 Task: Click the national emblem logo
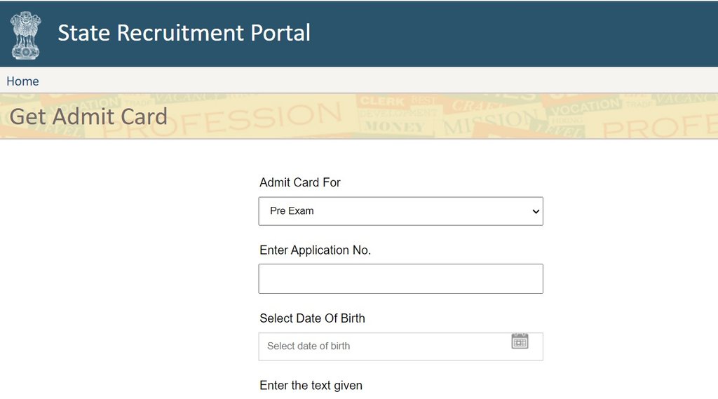click(25, 34)
